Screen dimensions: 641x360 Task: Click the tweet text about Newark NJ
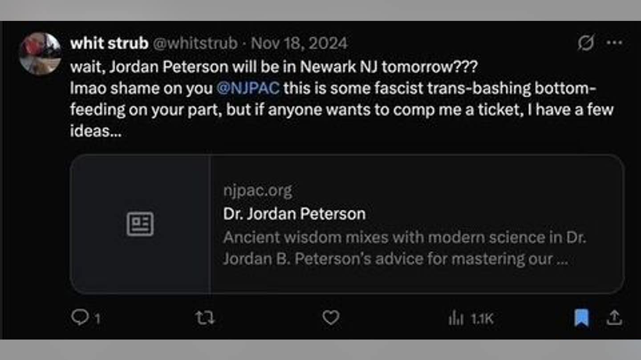click(x=273, y=67)
